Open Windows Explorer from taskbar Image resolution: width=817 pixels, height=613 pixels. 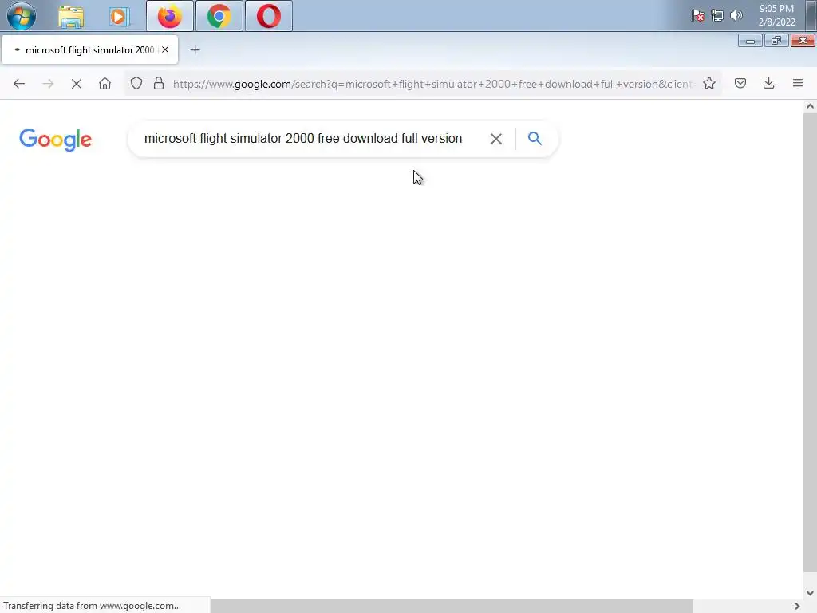tap(71, 17)
